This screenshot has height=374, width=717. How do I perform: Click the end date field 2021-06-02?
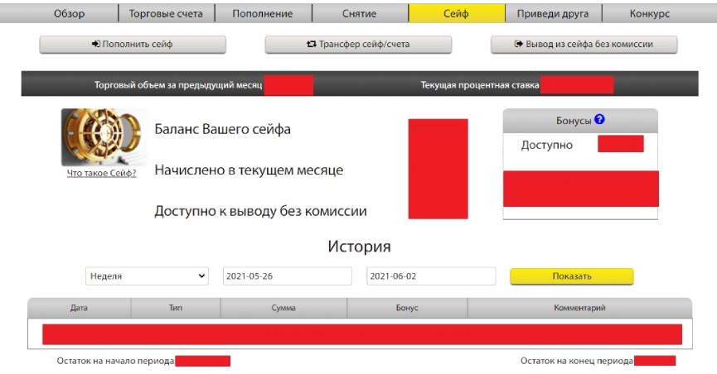(x=431, y=276)
